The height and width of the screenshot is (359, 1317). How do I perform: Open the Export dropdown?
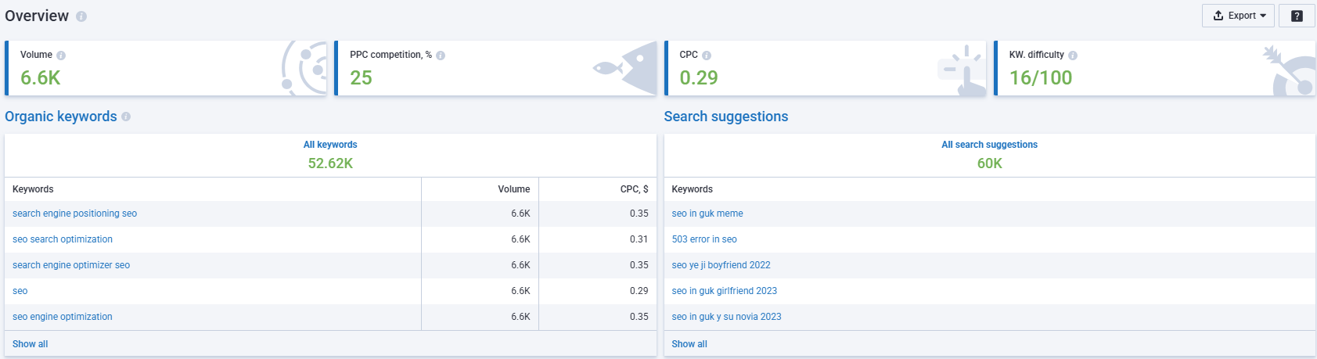coord(1238,16)
